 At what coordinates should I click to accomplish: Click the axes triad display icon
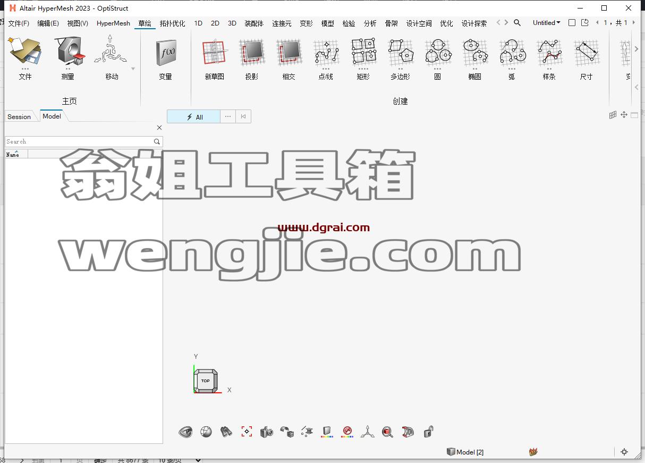[x=368, y=432]
